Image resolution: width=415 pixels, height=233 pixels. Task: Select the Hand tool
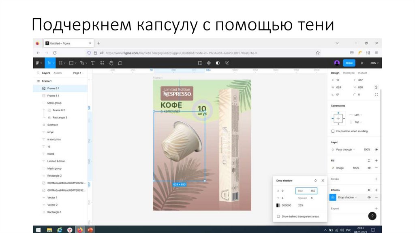[111, 63]
